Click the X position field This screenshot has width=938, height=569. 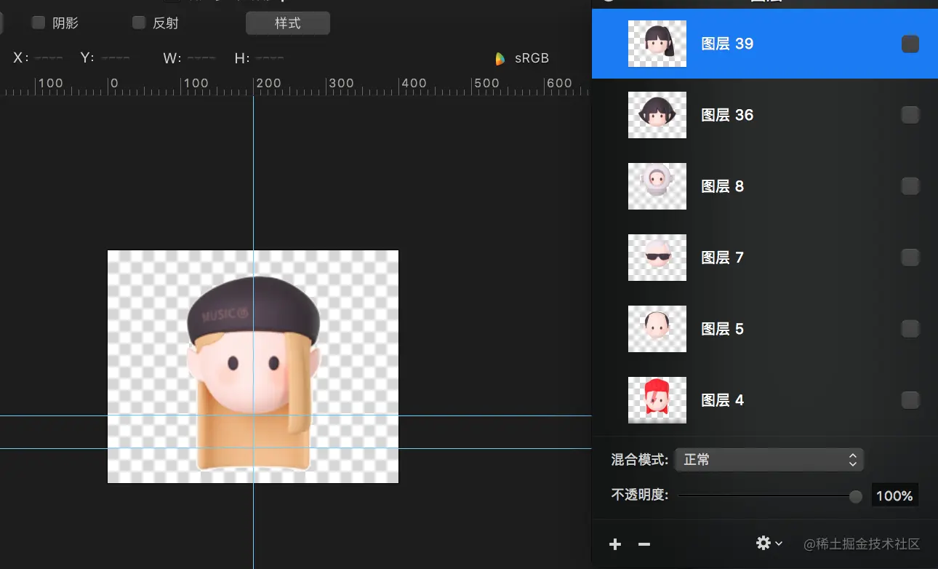click(x=49, y=57)
